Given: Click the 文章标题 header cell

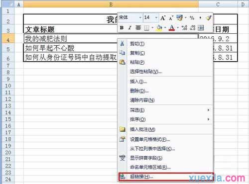Looking at the screenshot, I should (x=71, y=29).
